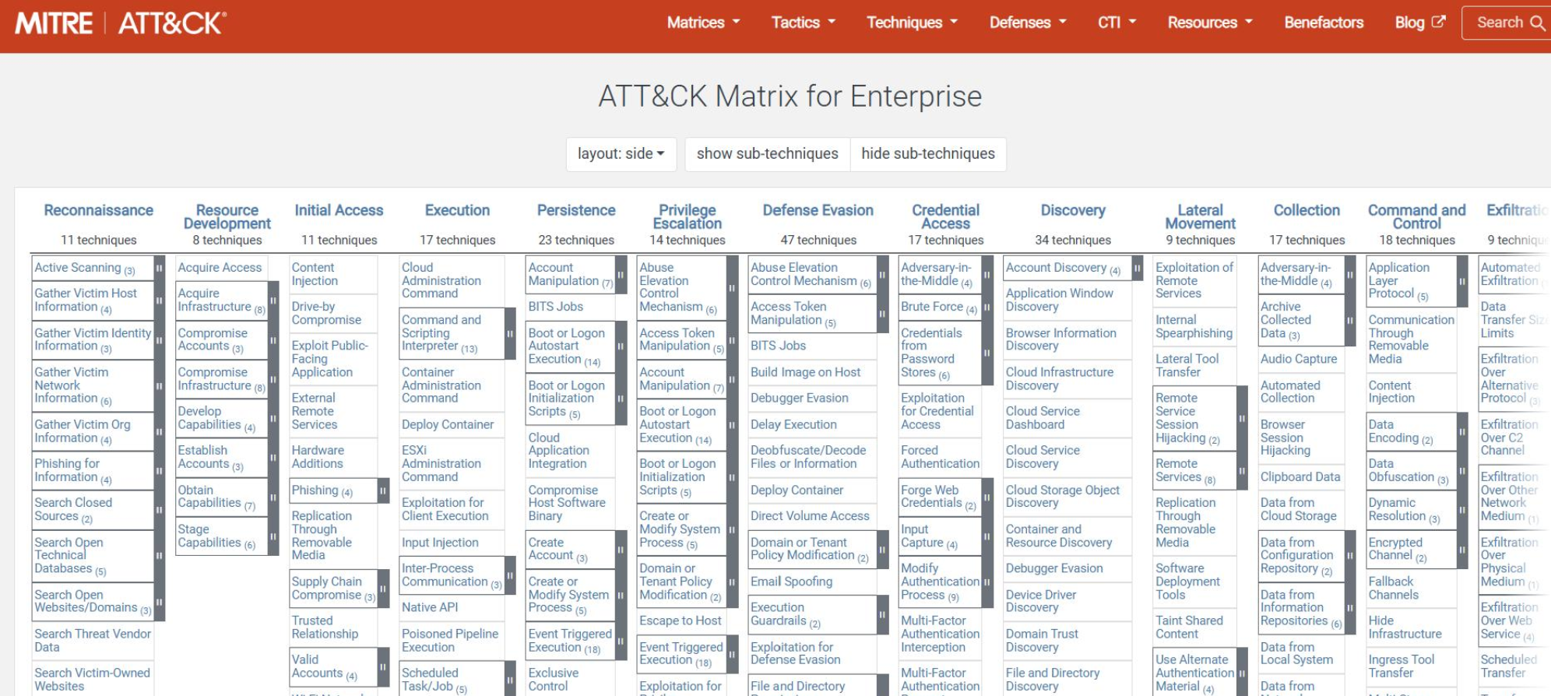Open the Techniques navigation dropdown

coord(912,23)
